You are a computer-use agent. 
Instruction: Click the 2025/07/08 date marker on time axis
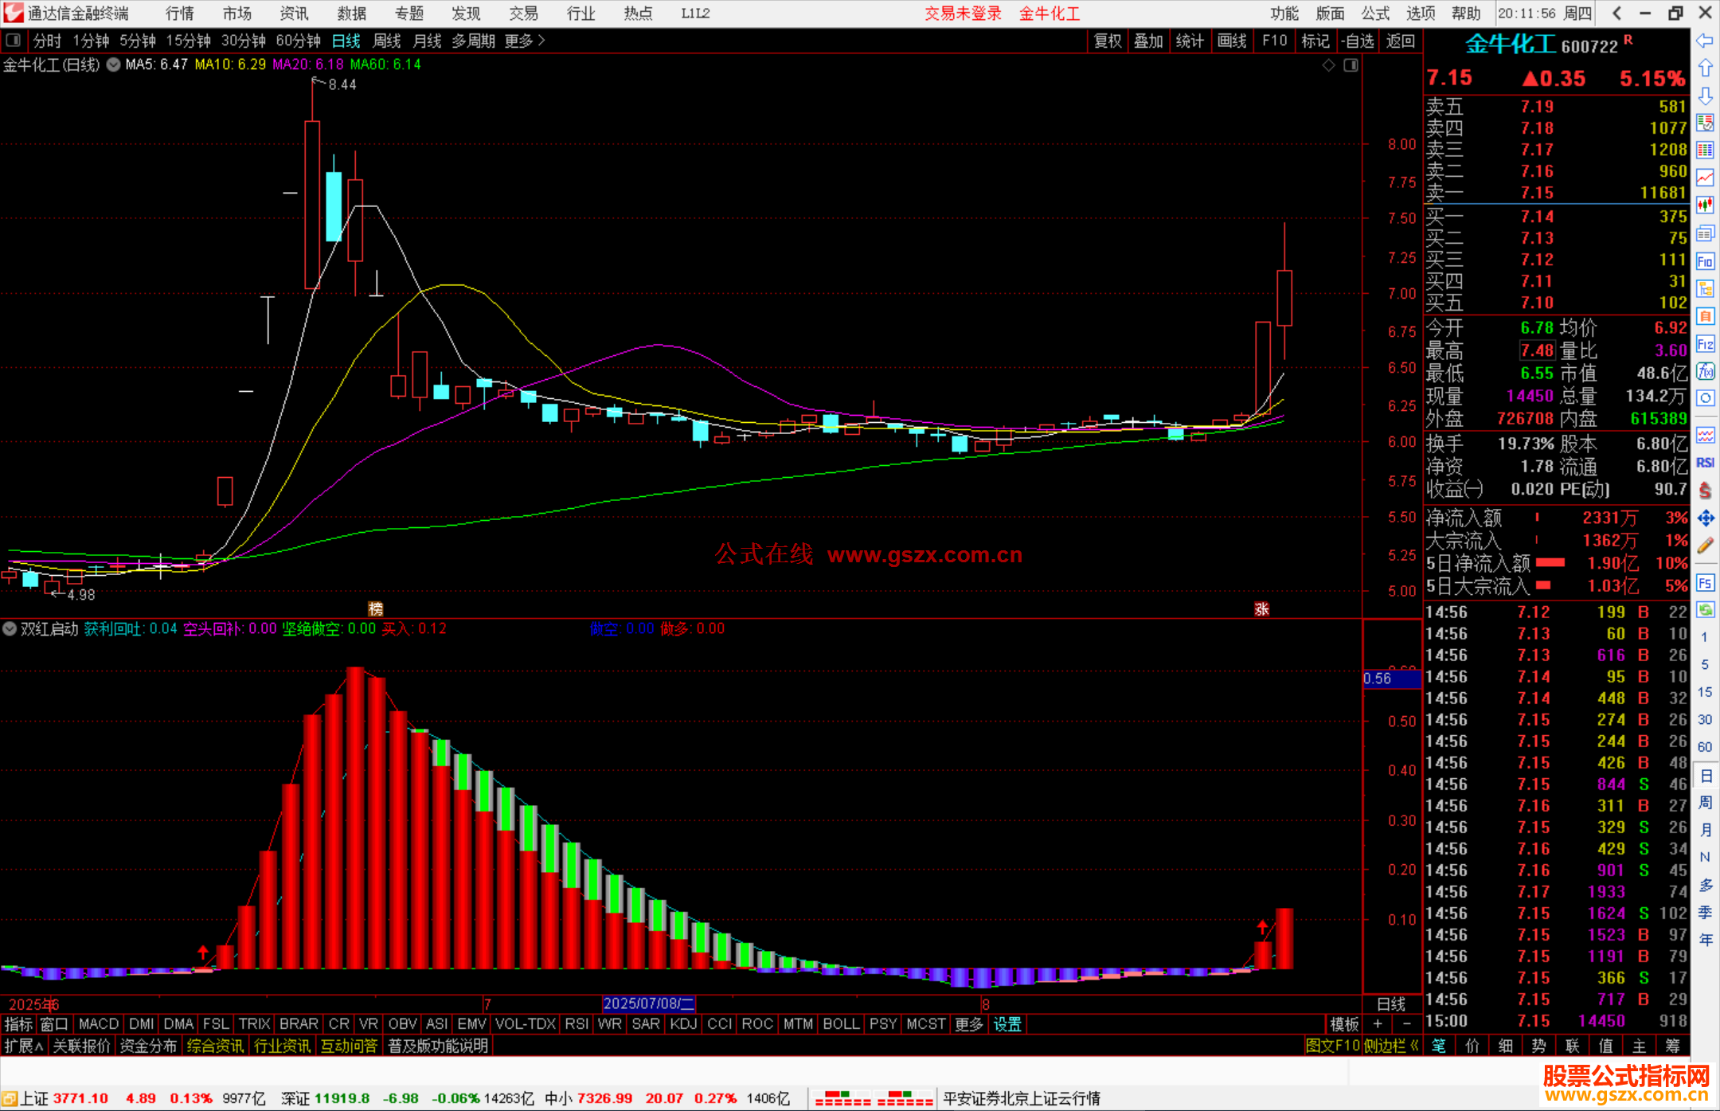click(x=648, y=1003)
